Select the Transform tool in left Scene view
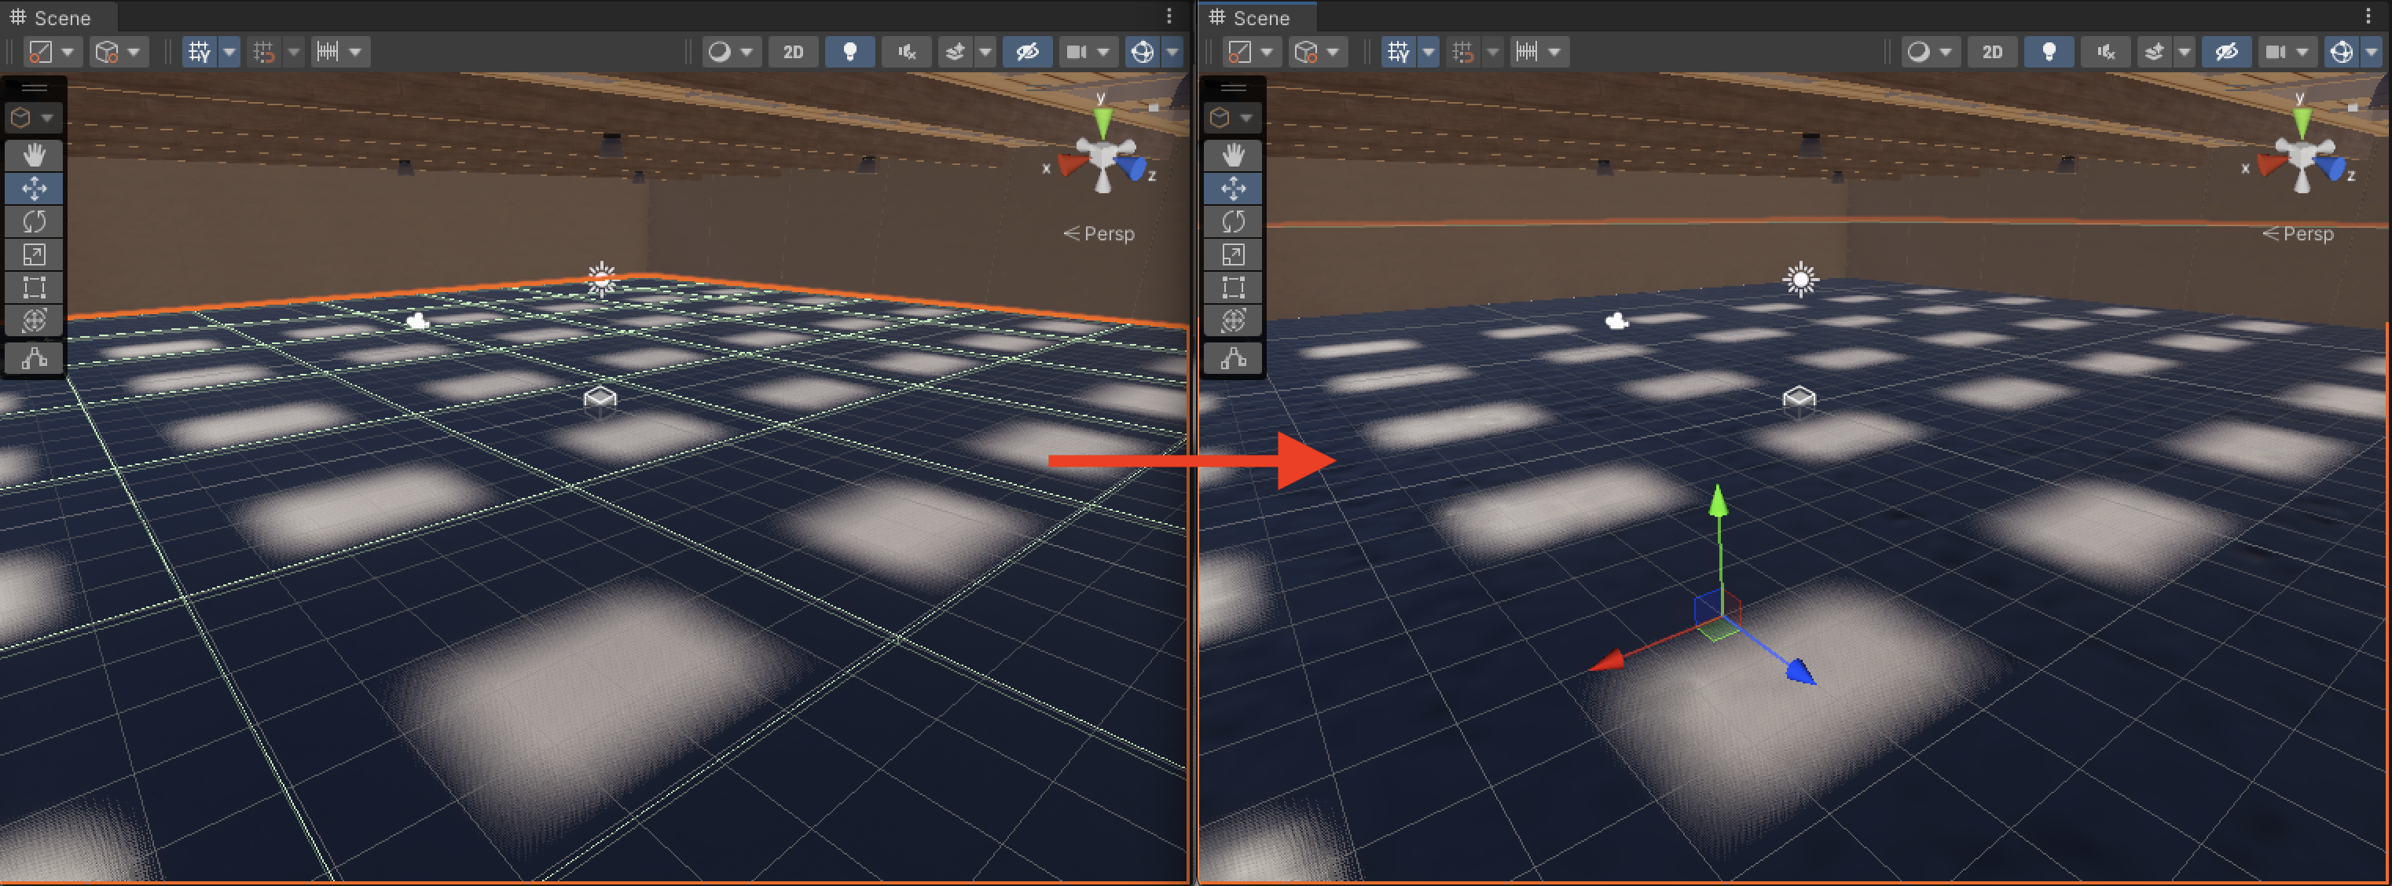This screenshot has height=886, width=2392. click(35, 320)
